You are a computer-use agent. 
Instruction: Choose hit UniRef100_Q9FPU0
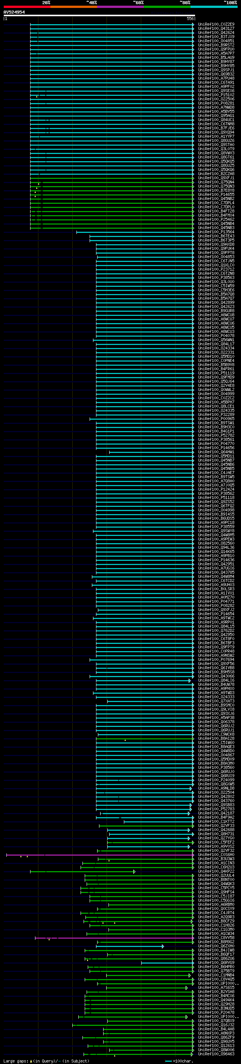coord(216,49)
